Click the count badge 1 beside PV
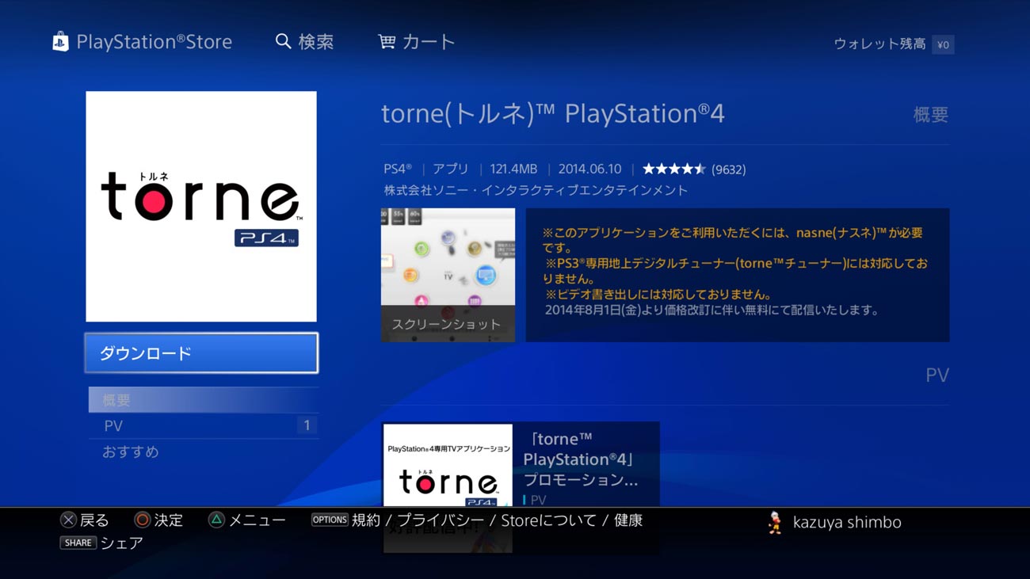The height and width of the screenshot is (579, 1030). coord(307,425)
